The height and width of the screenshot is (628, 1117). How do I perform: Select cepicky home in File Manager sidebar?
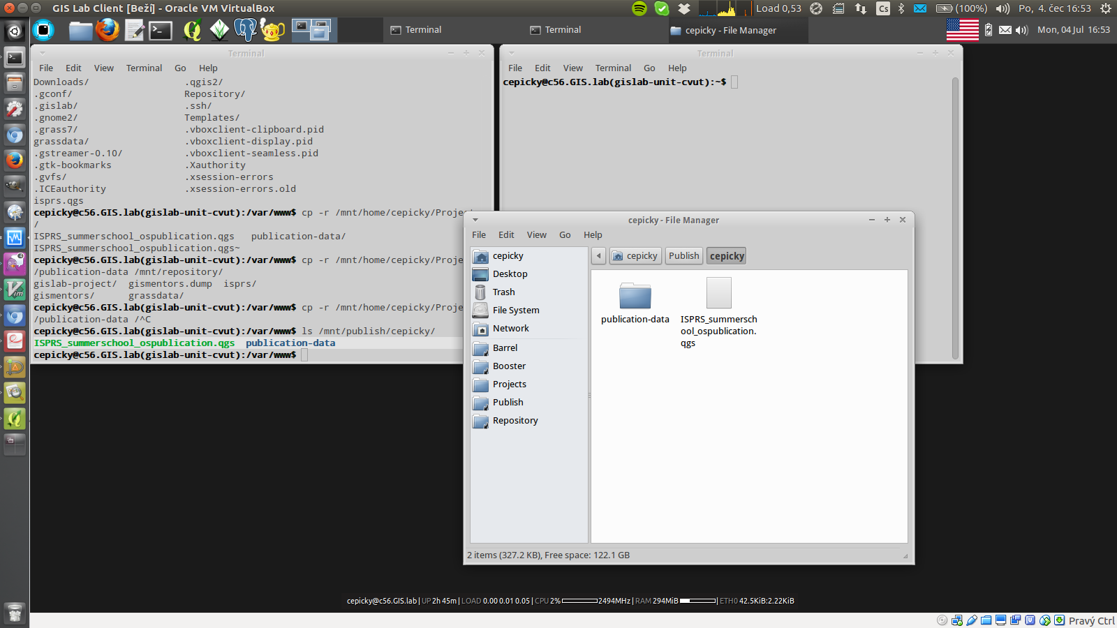(528, 256)
